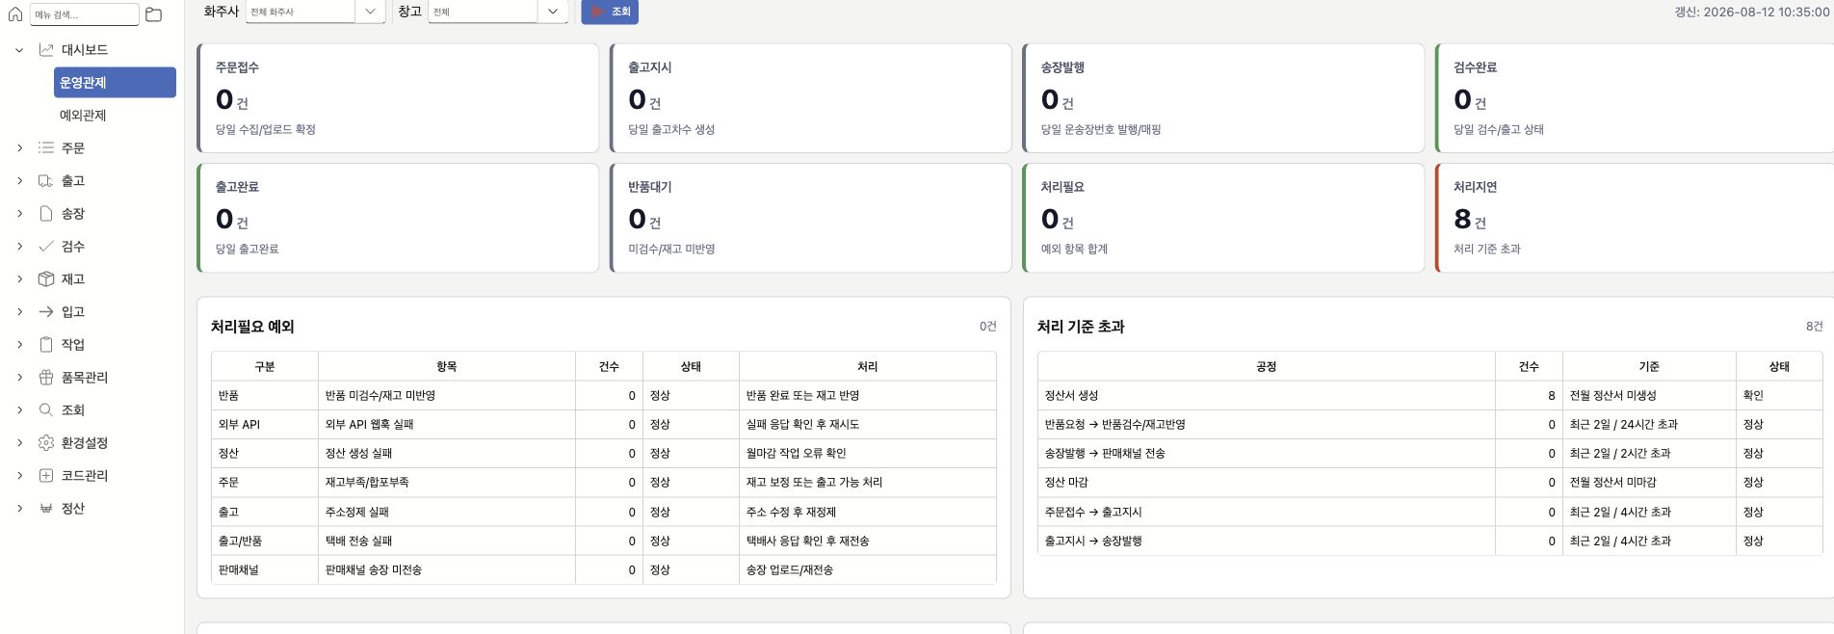Viewport: 1834px width, 634px height.
Task: Click the 출고완료 summary card
Action: 398,217
